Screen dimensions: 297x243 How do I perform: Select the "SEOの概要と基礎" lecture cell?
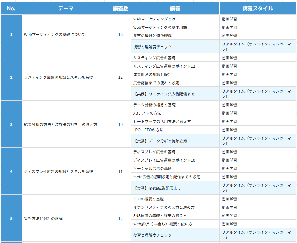click(175, 199)
